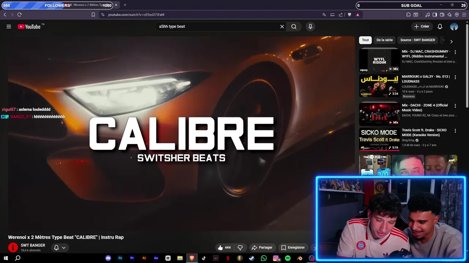Viewport: 469px width, 263px height.
Task: Go back in the browser
Action: coord(5,15)
